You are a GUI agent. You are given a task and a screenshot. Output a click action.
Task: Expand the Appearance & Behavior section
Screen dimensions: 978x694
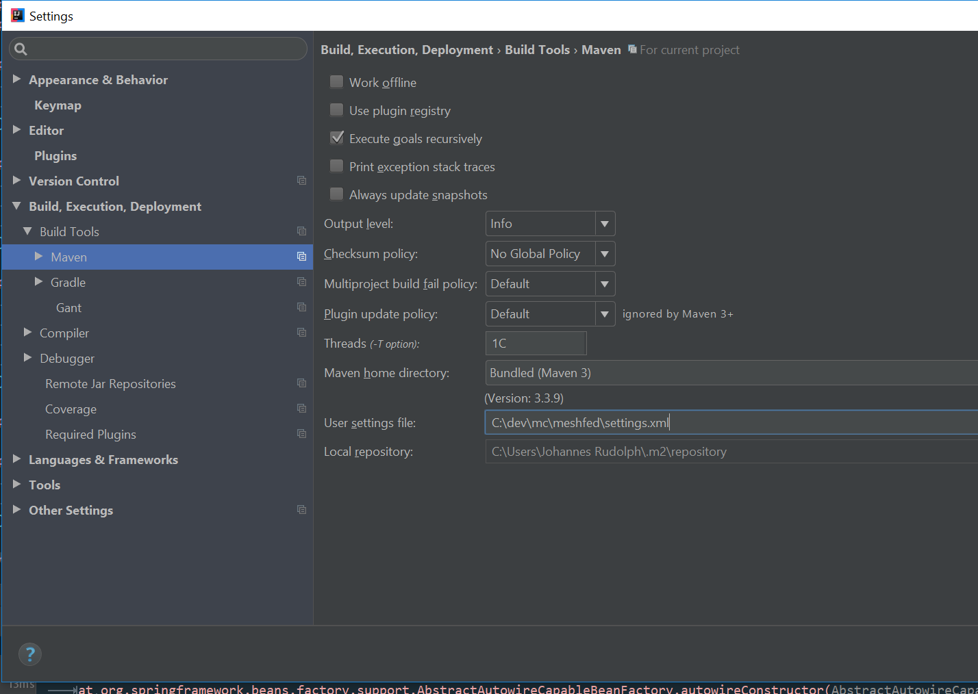(17, 79)
